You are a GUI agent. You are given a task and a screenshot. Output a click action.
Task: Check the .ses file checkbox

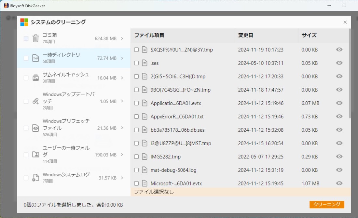click(x=136, y=63)
